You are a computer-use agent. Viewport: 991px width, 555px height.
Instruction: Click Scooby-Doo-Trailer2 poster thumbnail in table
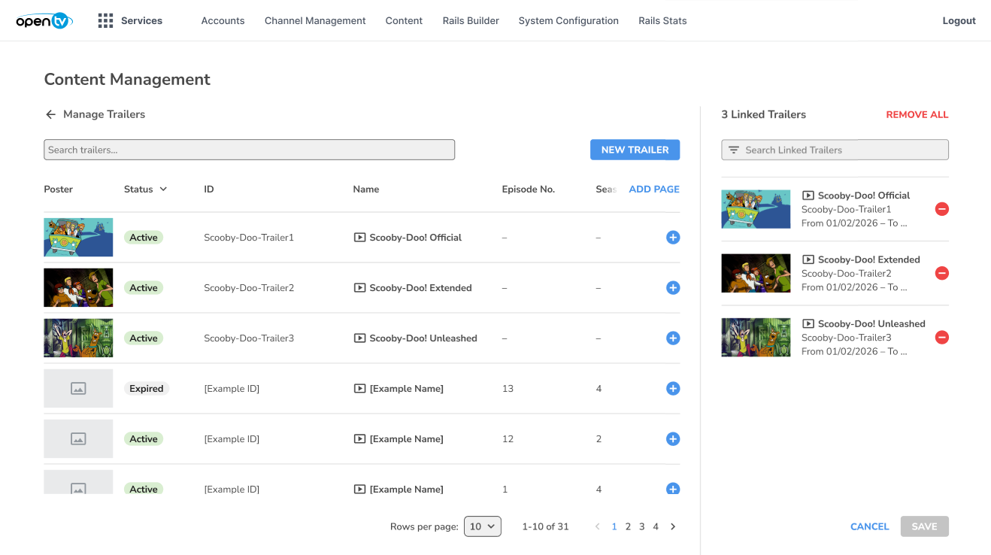click(78, 288)
